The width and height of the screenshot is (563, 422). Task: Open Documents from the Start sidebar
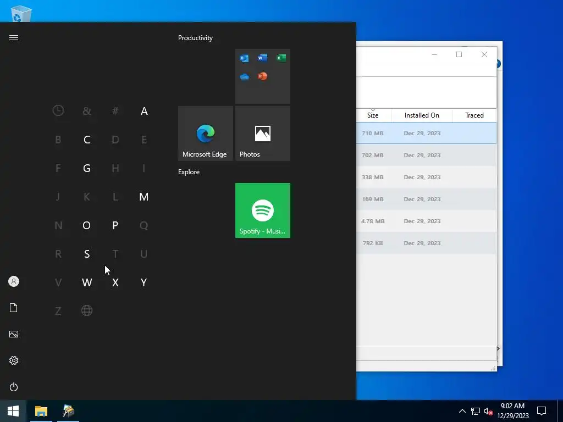coord(14,308)
